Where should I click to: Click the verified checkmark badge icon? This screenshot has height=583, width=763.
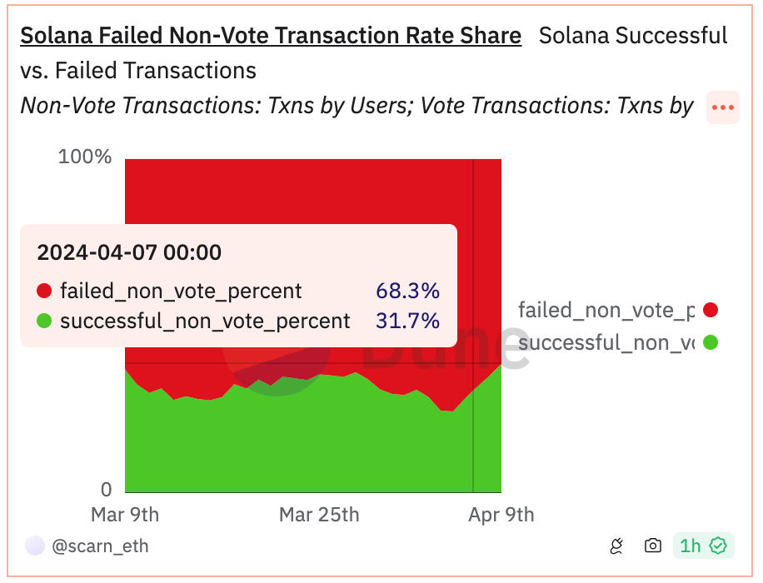click(718, 546)
